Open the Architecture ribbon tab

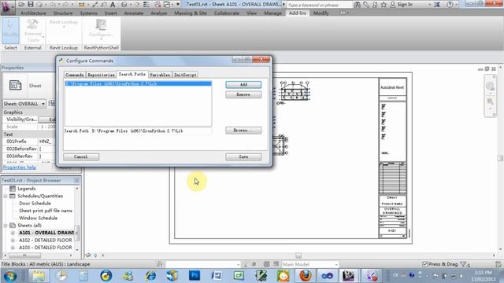(33, 13)
